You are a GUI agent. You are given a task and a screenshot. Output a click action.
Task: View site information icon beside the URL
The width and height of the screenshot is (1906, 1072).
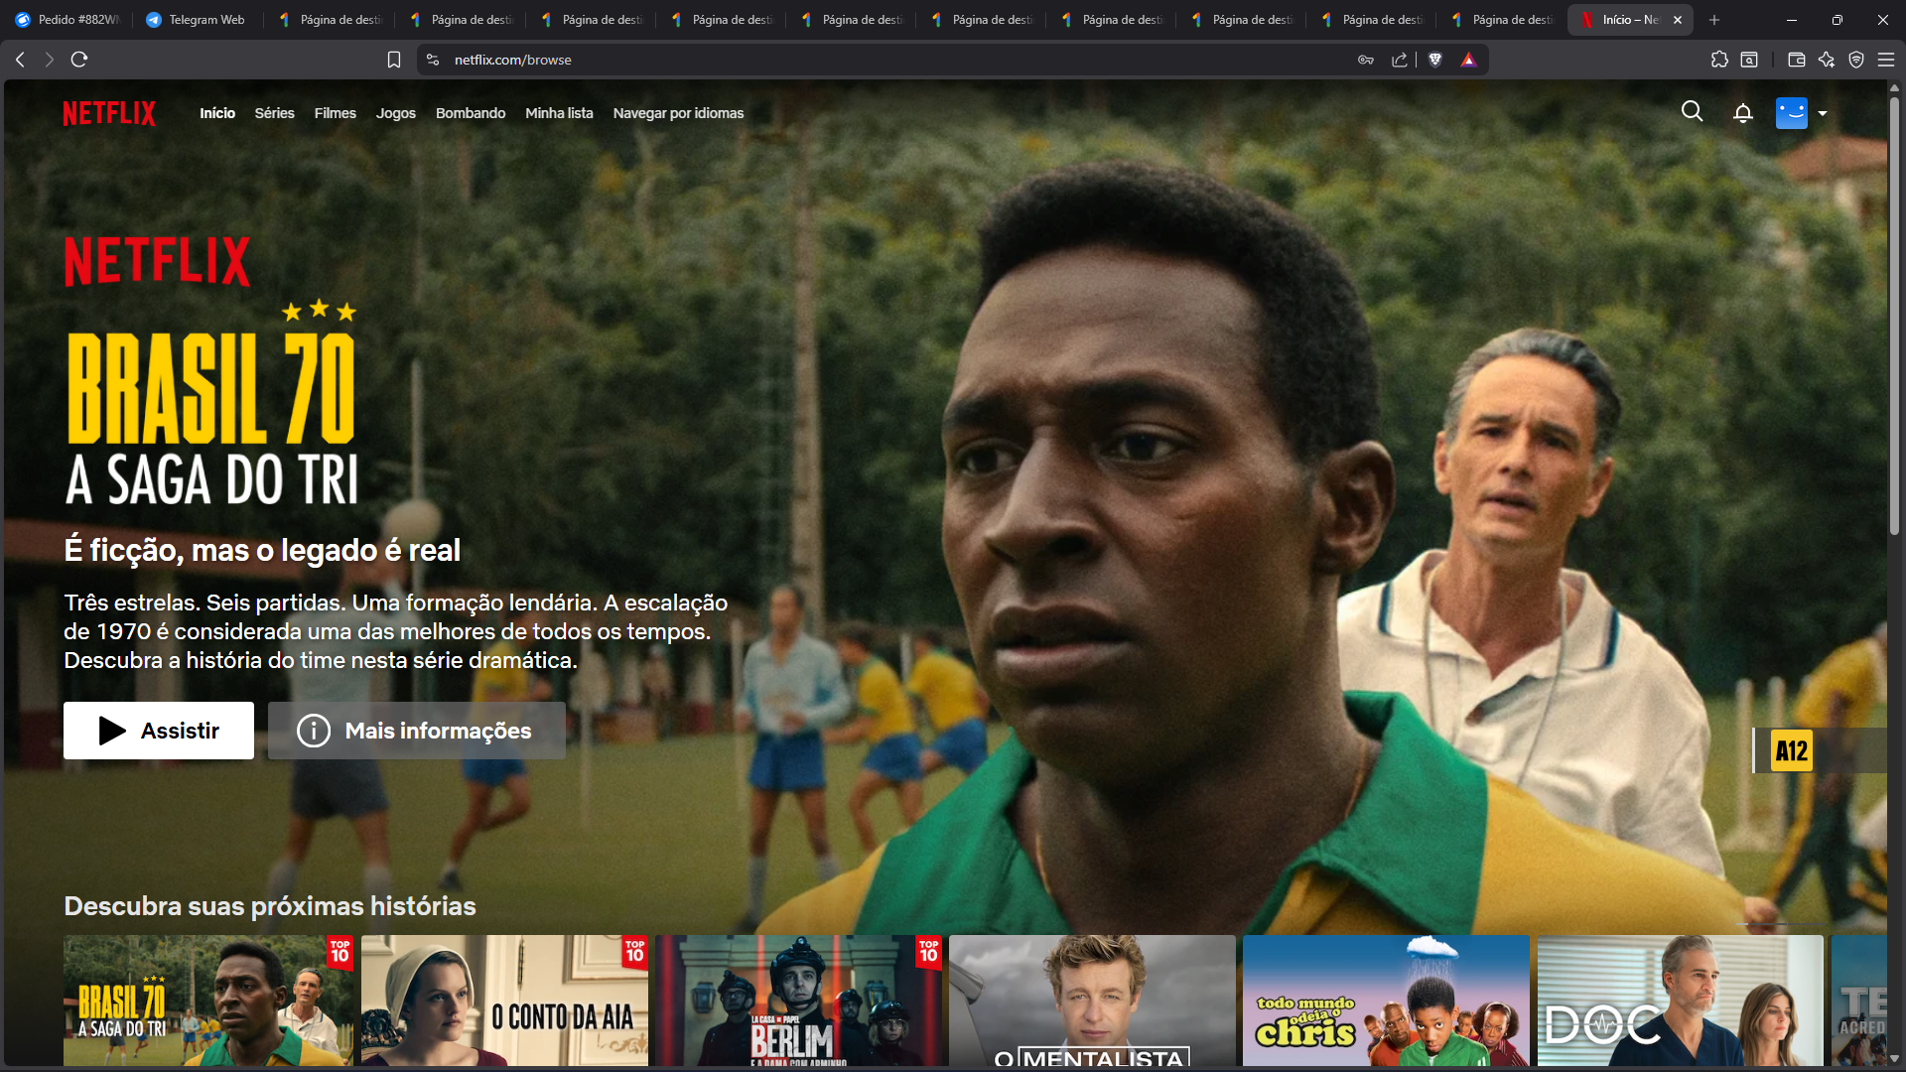433,60
